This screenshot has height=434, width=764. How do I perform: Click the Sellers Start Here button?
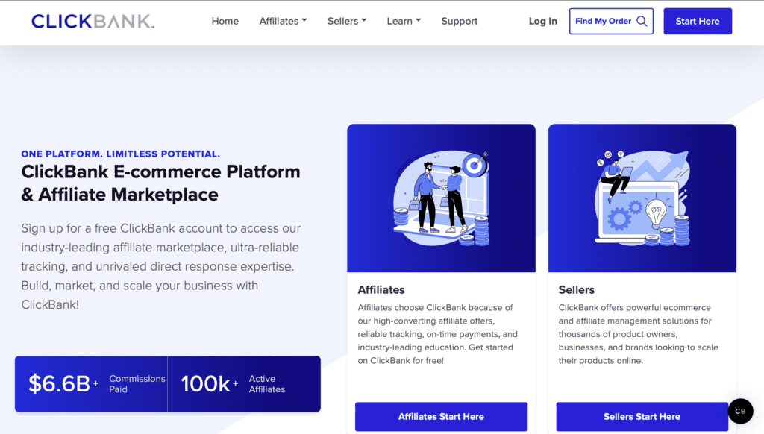coord(642,416)
